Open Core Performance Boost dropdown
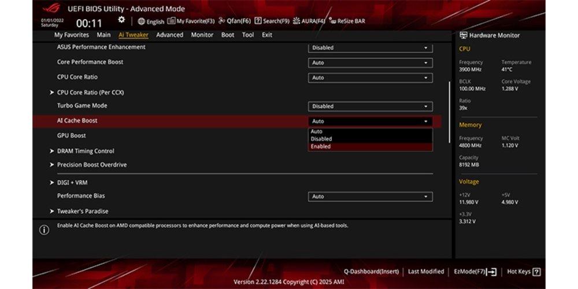This screenshot has height=289, width=578. (370, 62)
